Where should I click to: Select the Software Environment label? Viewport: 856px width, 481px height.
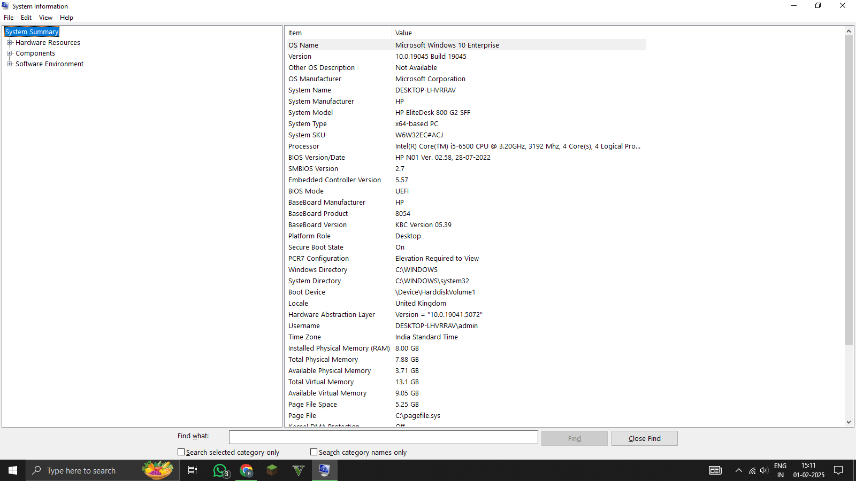49,64
